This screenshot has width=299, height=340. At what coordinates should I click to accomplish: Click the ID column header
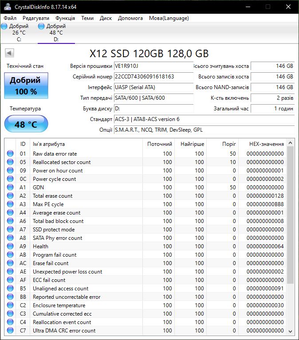click(x=23, y=144)
